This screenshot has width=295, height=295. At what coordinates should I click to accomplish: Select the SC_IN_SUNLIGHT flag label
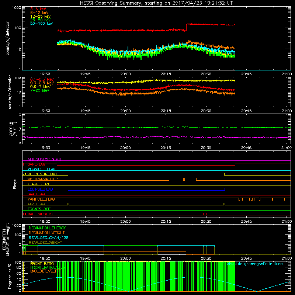tap(42, 174)
